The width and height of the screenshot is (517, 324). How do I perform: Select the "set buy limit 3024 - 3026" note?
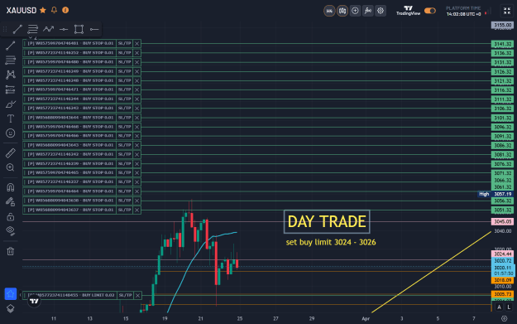click(x=331, y=242)
